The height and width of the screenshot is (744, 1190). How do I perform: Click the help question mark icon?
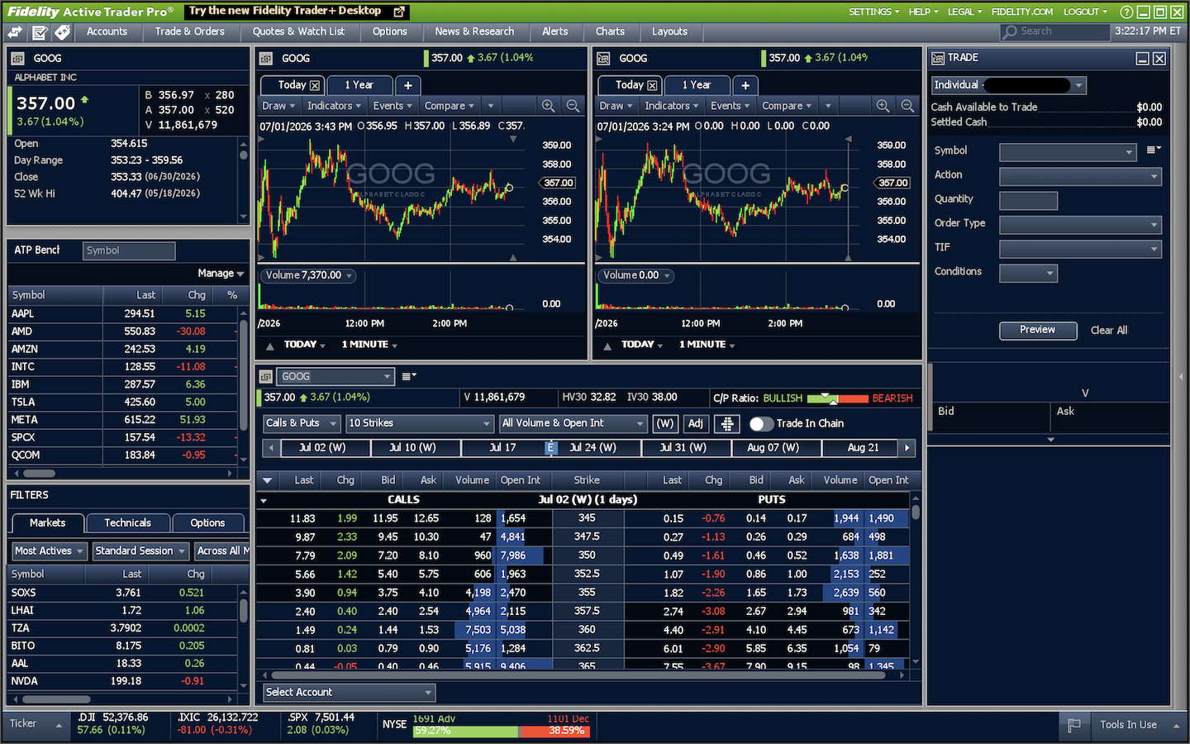(1126, 12)
